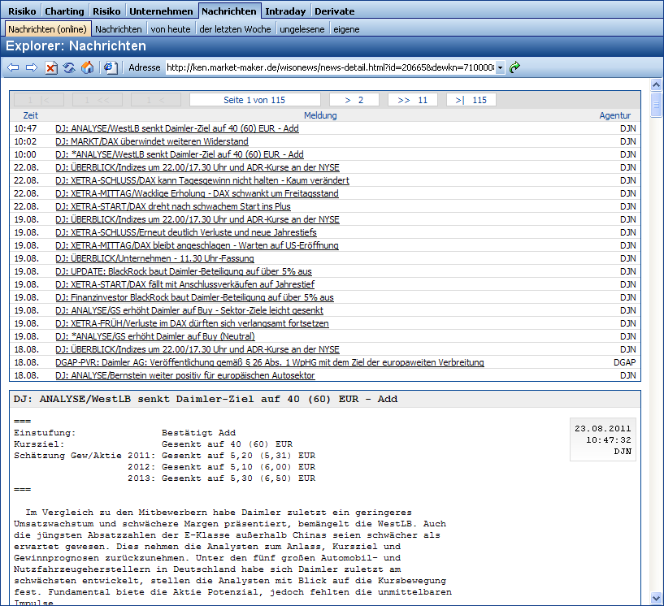Image resolution: width=664 pixels, height=606 pixels.
Task: Show the 'ungelesene' news subtab
Action: point(302,29)
